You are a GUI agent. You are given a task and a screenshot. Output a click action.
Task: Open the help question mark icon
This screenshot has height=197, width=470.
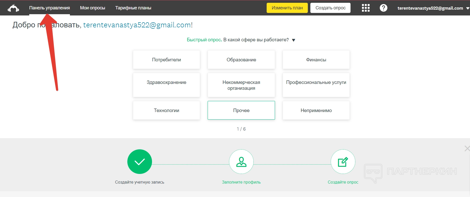(383, 8)
